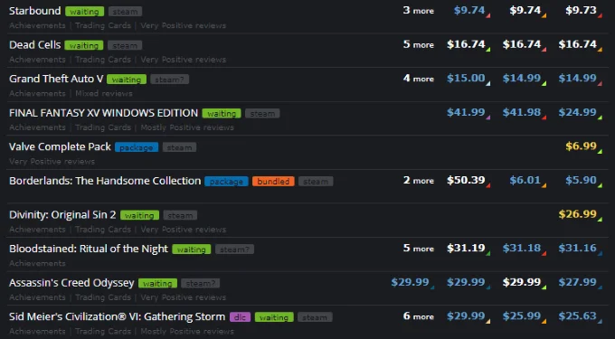Click the waiting tag on Assassin's Creed Odyssey
This screenshot has width=615, height=339.
pyautogui.click(x=157, y=283)
